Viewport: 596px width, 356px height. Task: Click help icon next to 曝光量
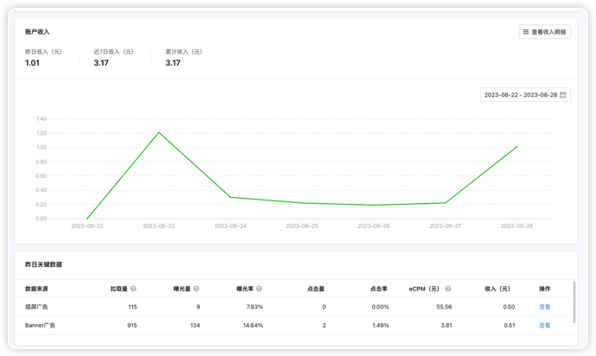click(196, 289)
